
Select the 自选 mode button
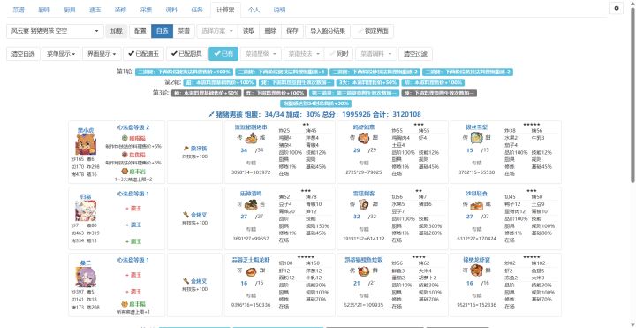(162, 31)
